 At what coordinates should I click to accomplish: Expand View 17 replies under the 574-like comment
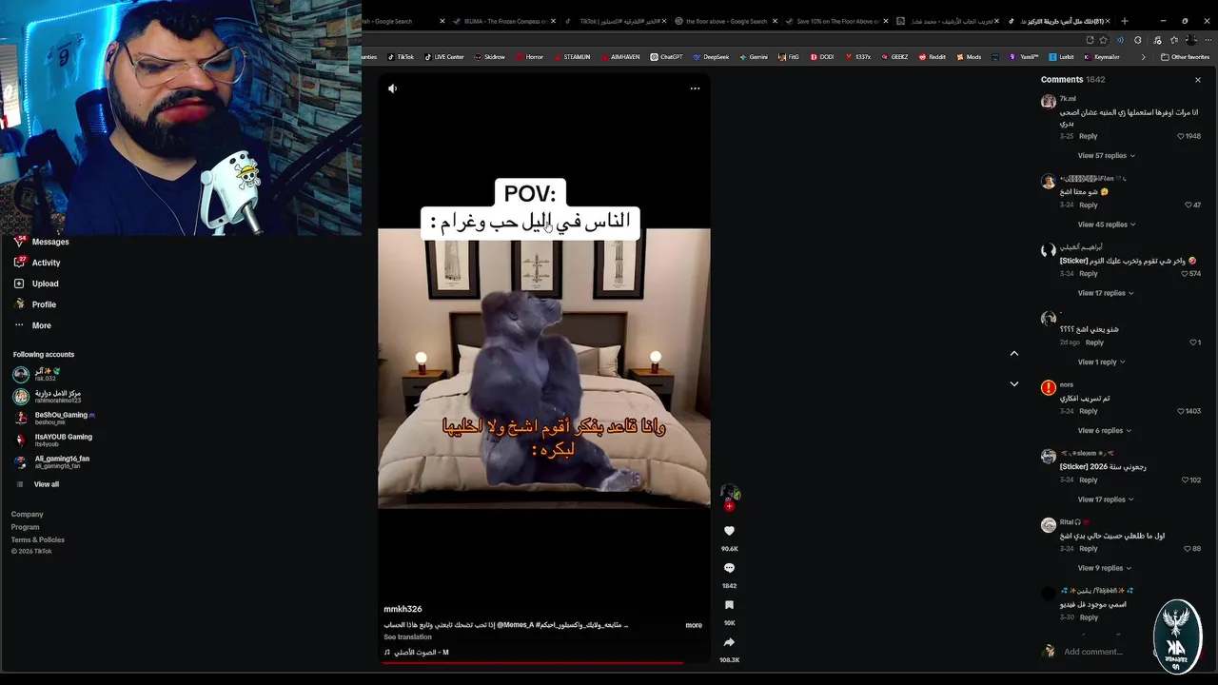click(x=1106, y=293)
